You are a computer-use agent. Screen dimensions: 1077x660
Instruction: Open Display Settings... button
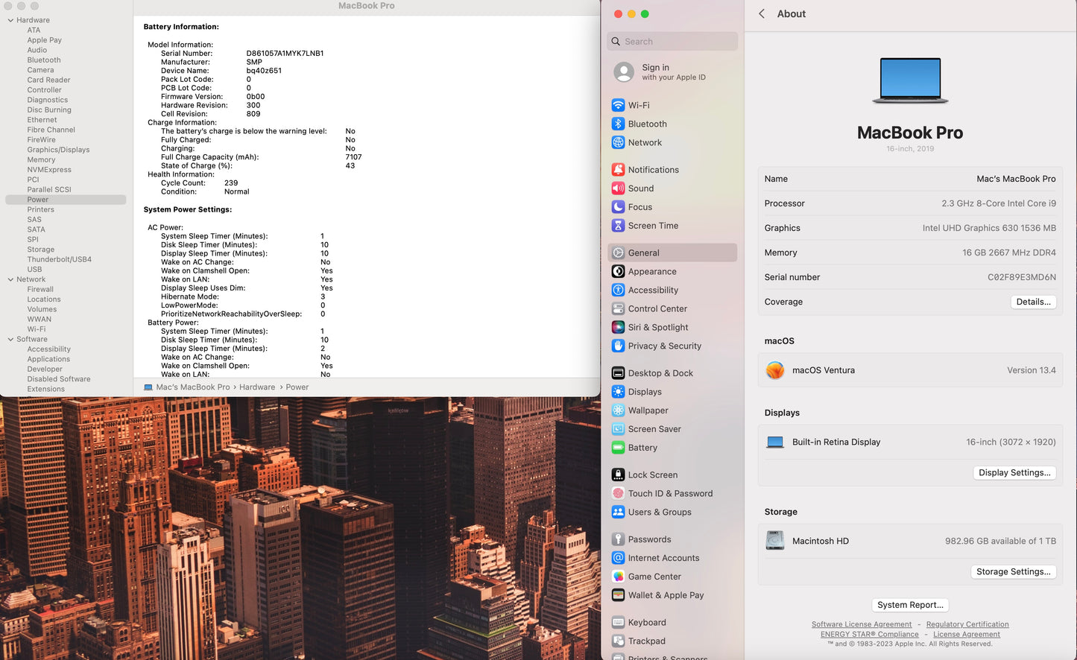[x=1014, y=472]
